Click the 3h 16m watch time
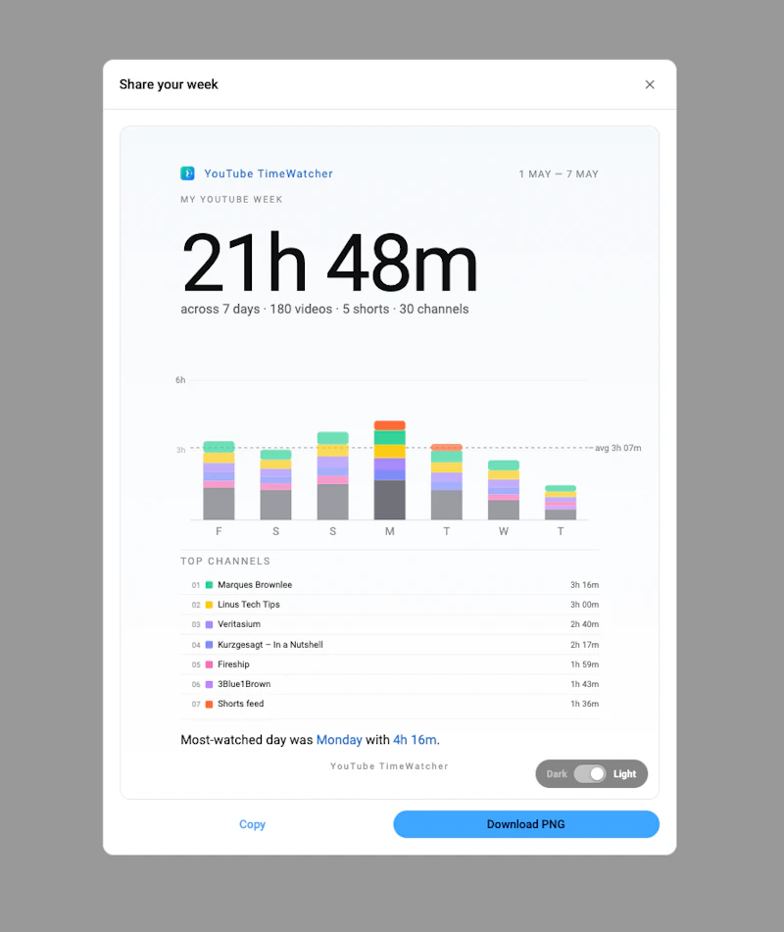This screenshot has width=784, height=932. (585, 585)
